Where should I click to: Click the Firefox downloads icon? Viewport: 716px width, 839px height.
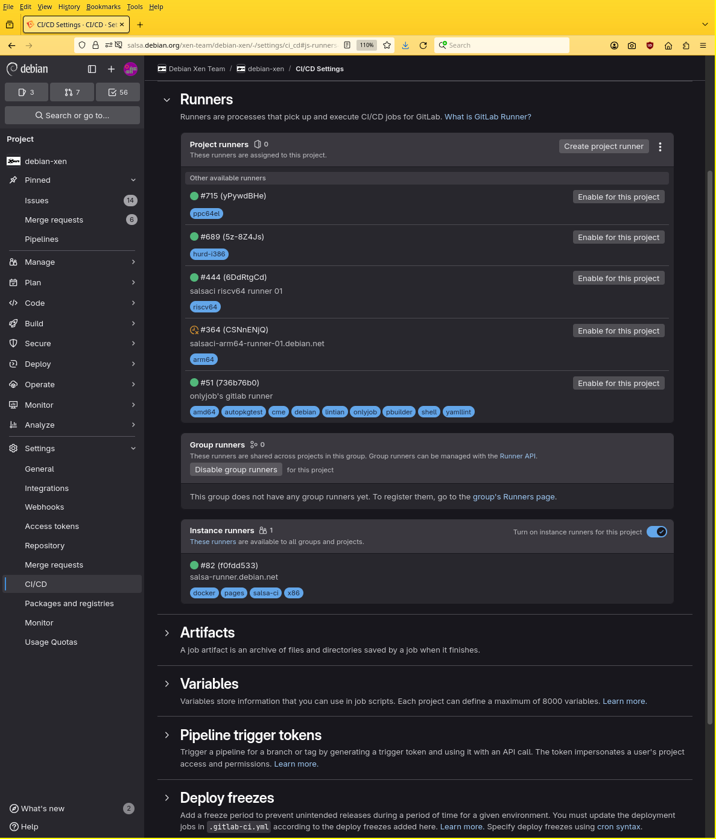point(405,45)
